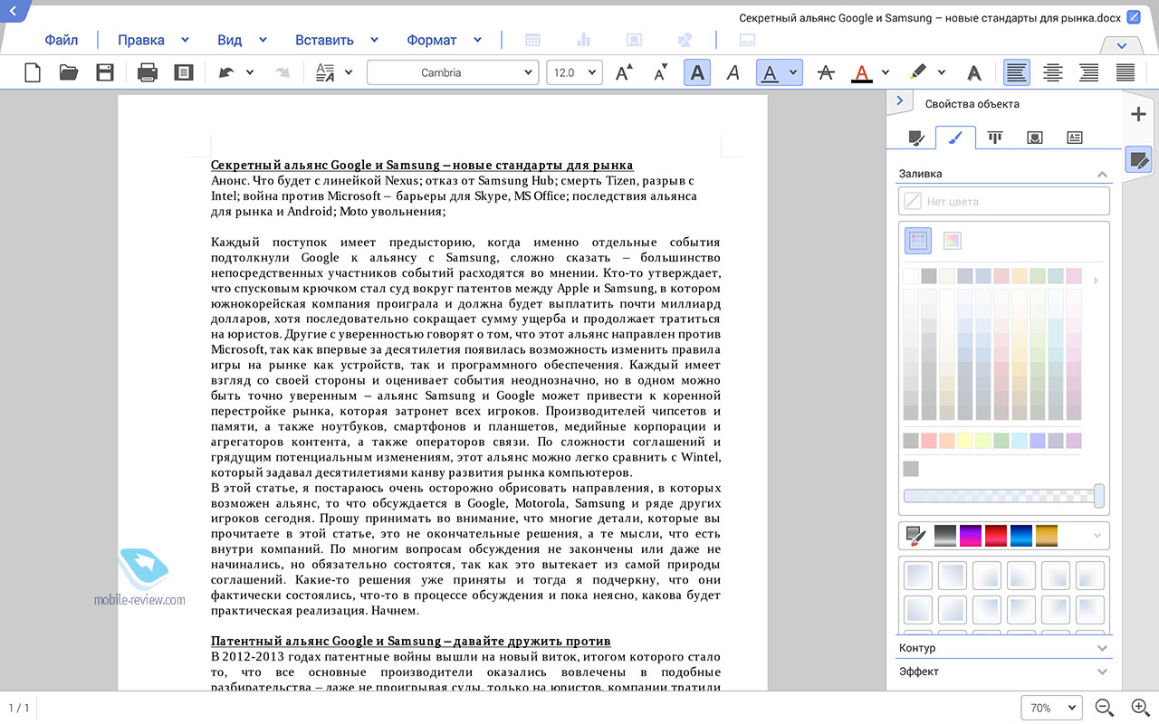Open the Вид menu

229,40
